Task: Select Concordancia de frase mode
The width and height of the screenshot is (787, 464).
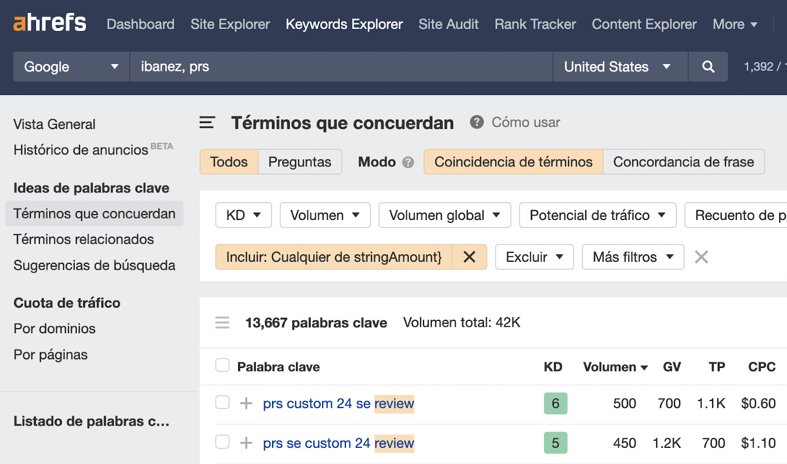Action: [x=683, y=162]
